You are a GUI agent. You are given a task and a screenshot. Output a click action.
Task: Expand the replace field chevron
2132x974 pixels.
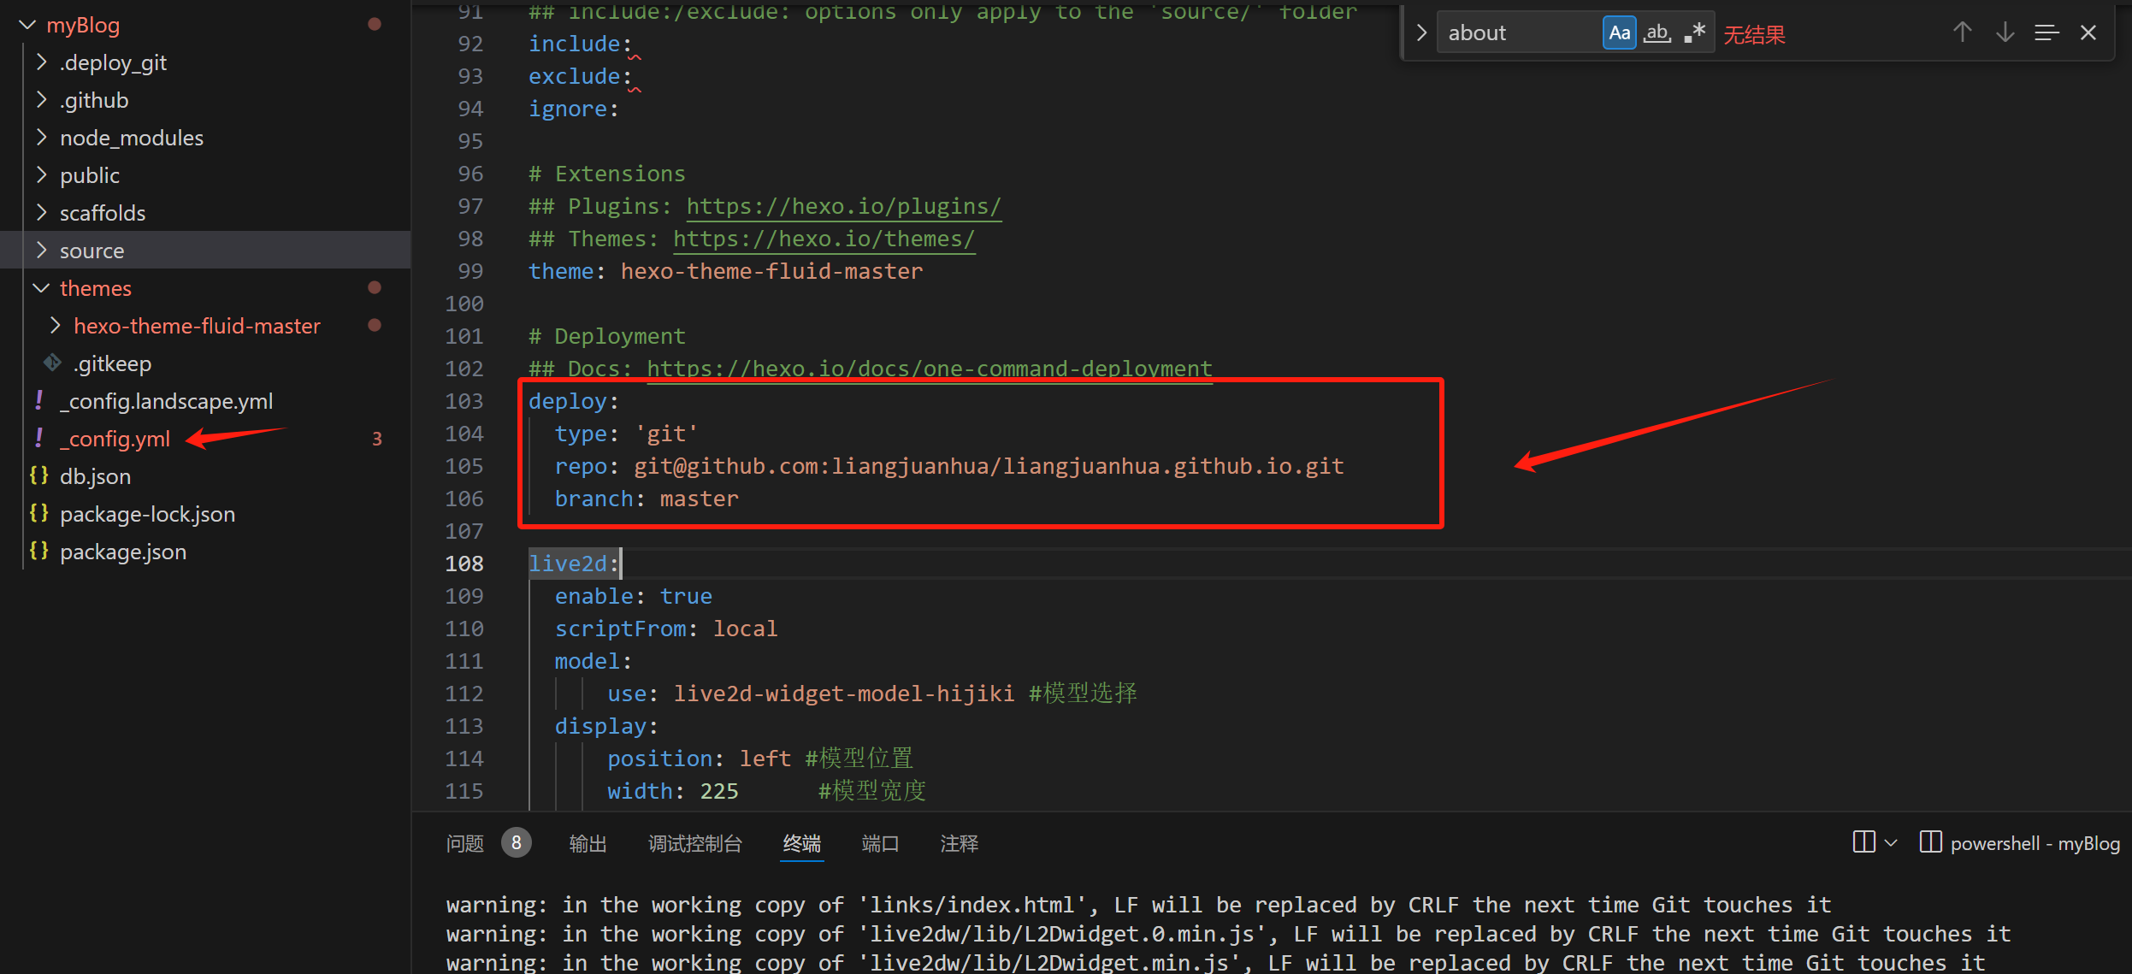pos(1420,33)
